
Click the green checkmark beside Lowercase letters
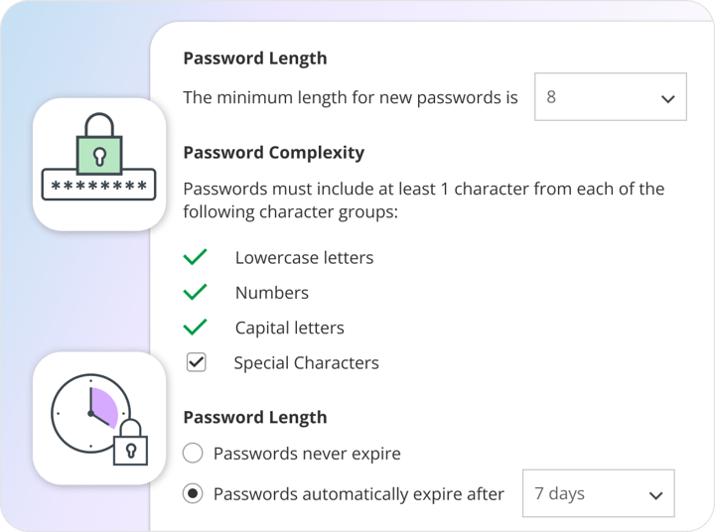click(196, 258)
